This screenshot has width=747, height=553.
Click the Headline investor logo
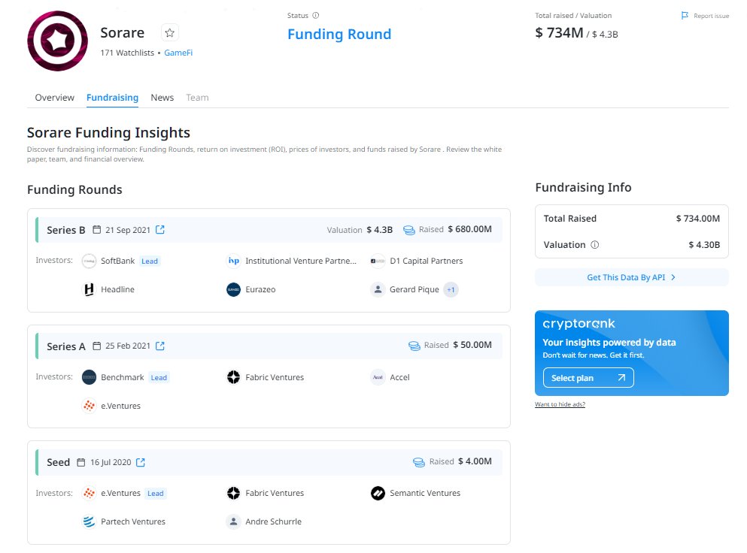[89, 289]
